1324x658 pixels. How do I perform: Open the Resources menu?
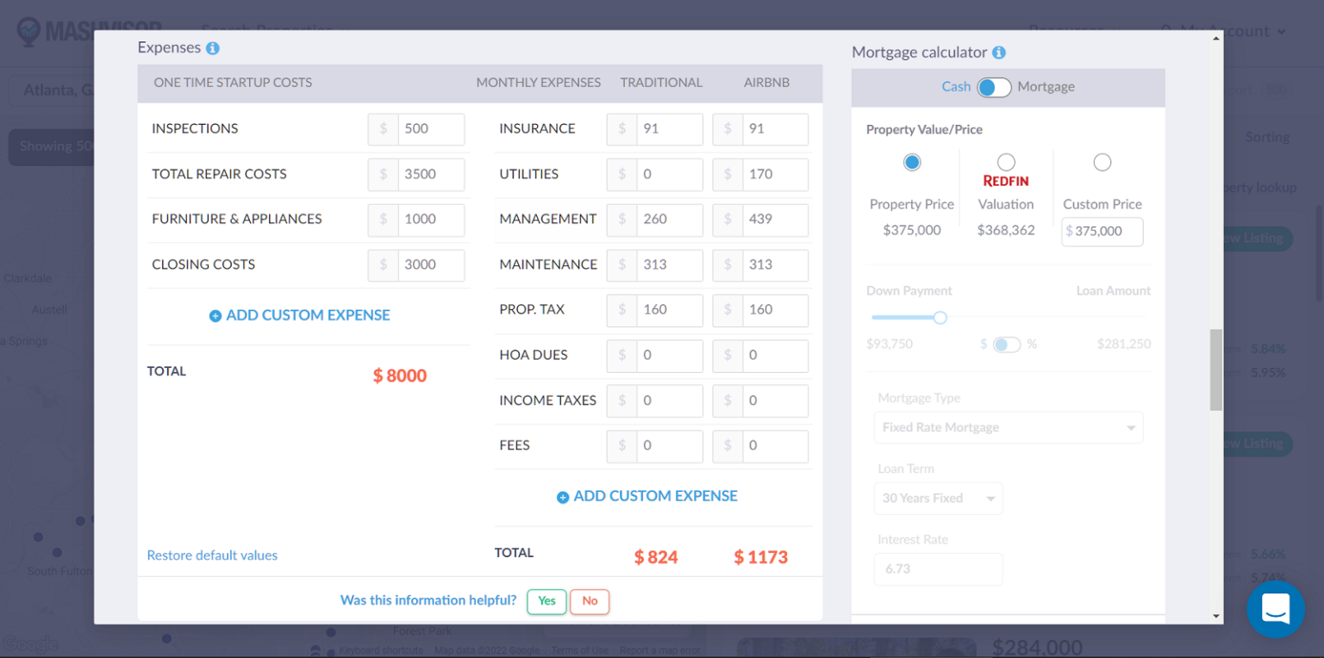click(1066, 29)
